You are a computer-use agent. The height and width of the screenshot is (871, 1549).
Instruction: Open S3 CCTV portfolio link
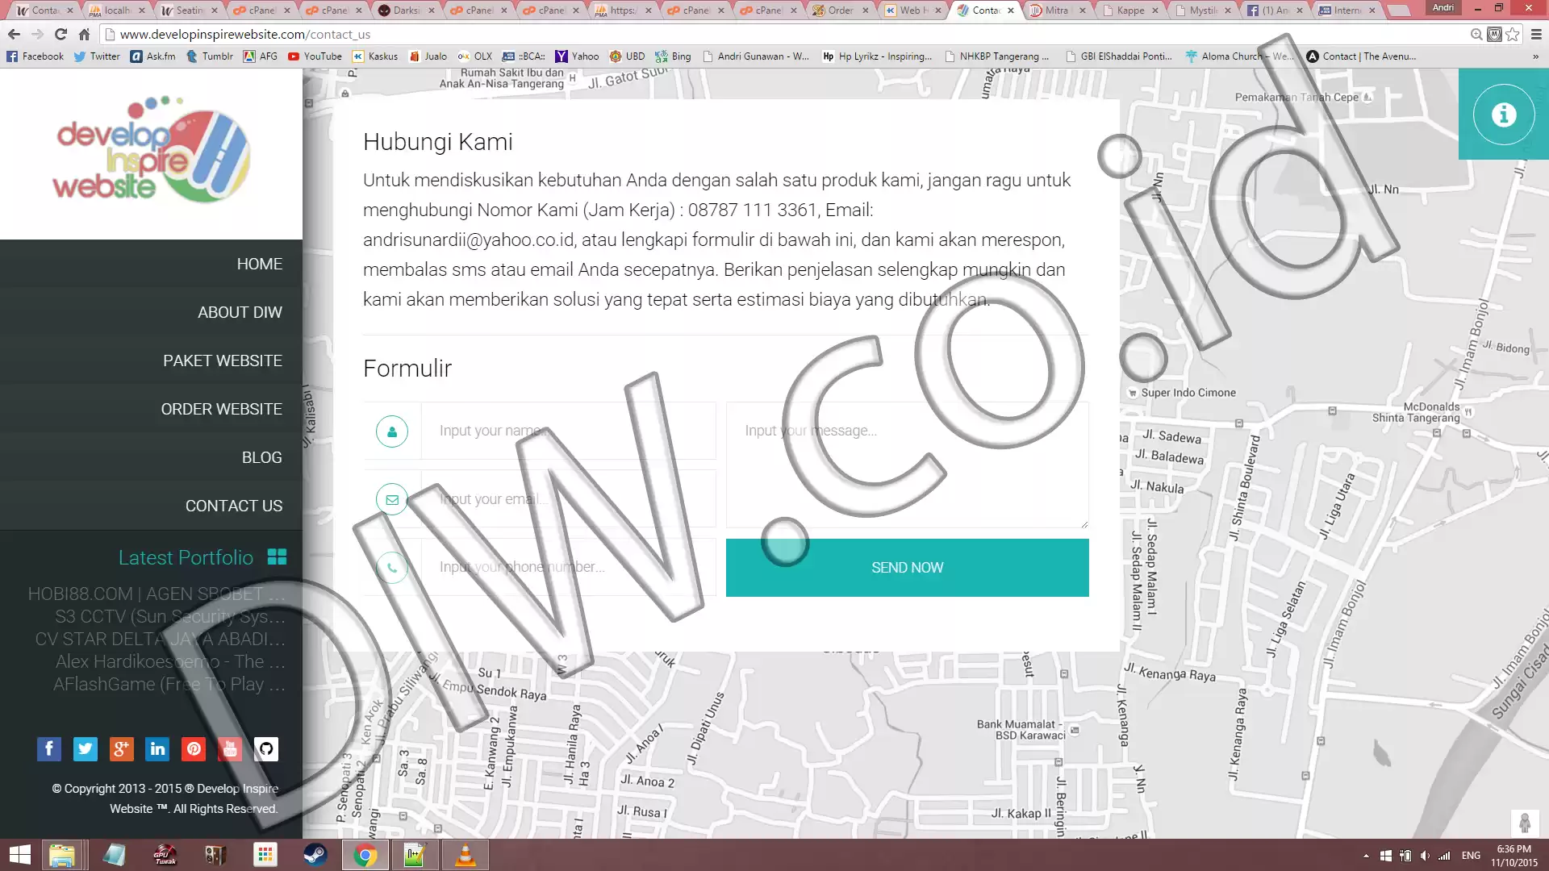click(170, 616)
